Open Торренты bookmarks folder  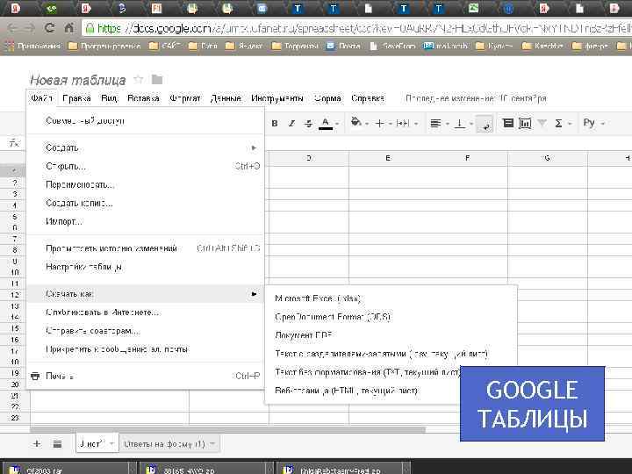click(x=296, y=46)
